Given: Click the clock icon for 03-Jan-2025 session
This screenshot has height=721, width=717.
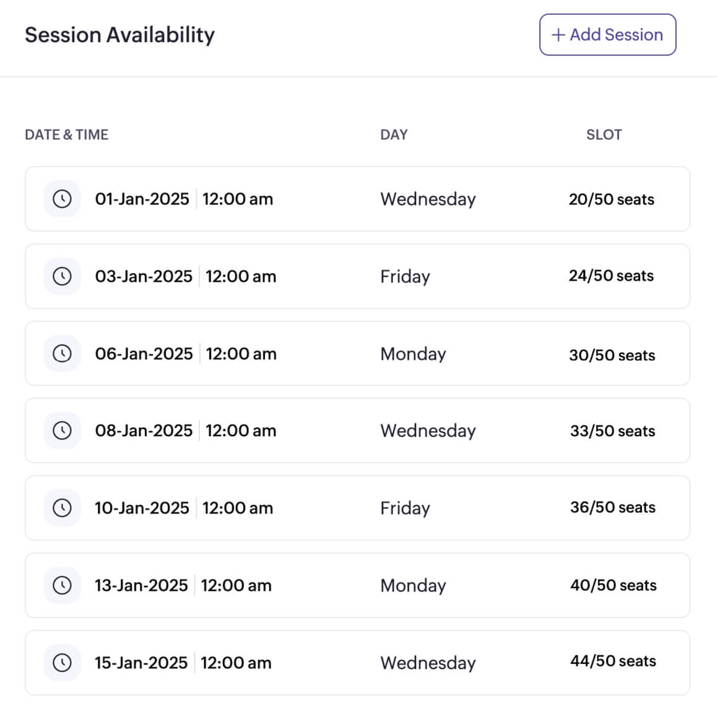Looking at the screenshot, I should (x=62, y=276).
